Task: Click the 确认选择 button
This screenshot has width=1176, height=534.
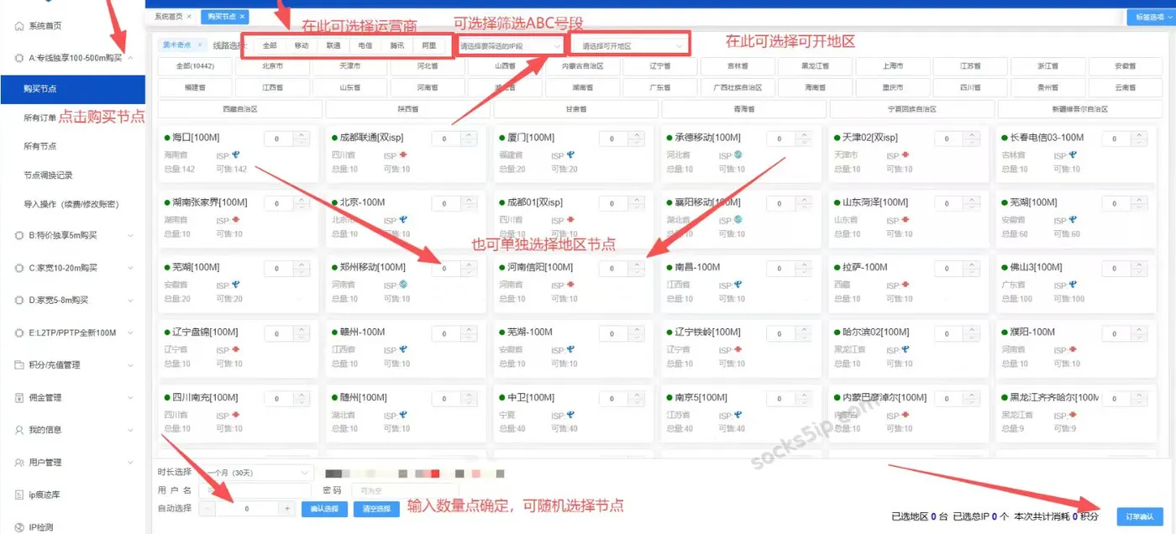Action: pyautogui.click(x=324, y=509)
